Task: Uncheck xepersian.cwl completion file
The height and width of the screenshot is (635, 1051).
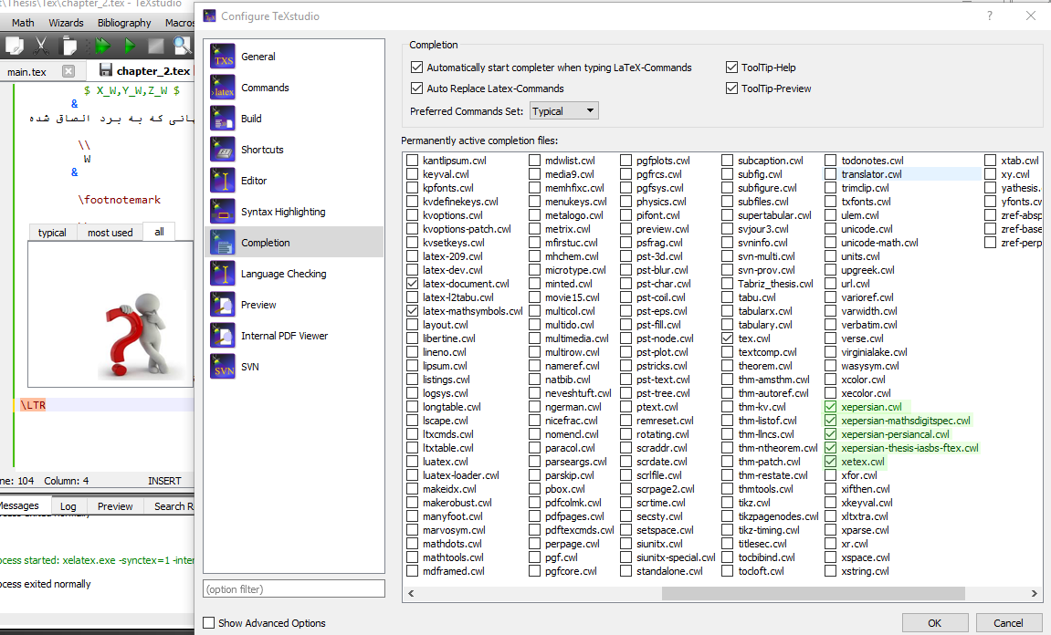Action: [830, 407]
